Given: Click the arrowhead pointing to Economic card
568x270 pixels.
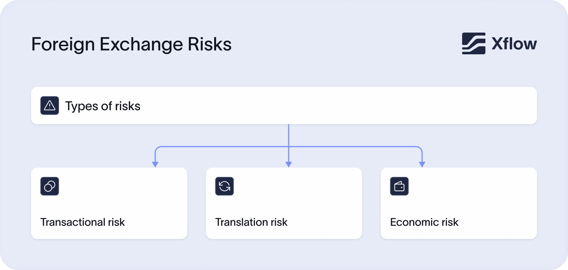Looking at the screenshot, I should click(422, 164).
